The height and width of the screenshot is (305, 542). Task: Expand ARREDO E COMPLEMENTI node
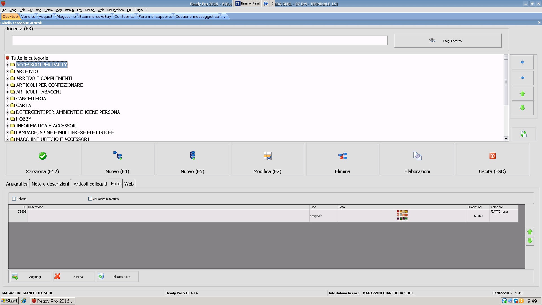[7, 78]
